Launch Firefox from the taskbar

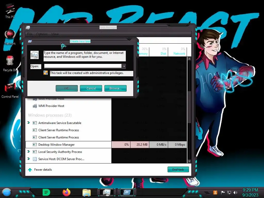coord(66,192)
